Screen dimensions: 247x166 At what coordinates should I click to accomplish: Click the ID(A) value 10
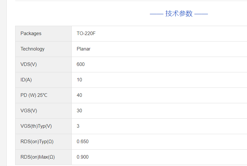(x=79, y=80)
